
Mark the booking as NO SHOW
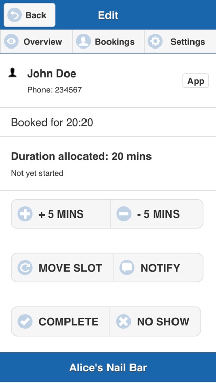click(155, 321)
